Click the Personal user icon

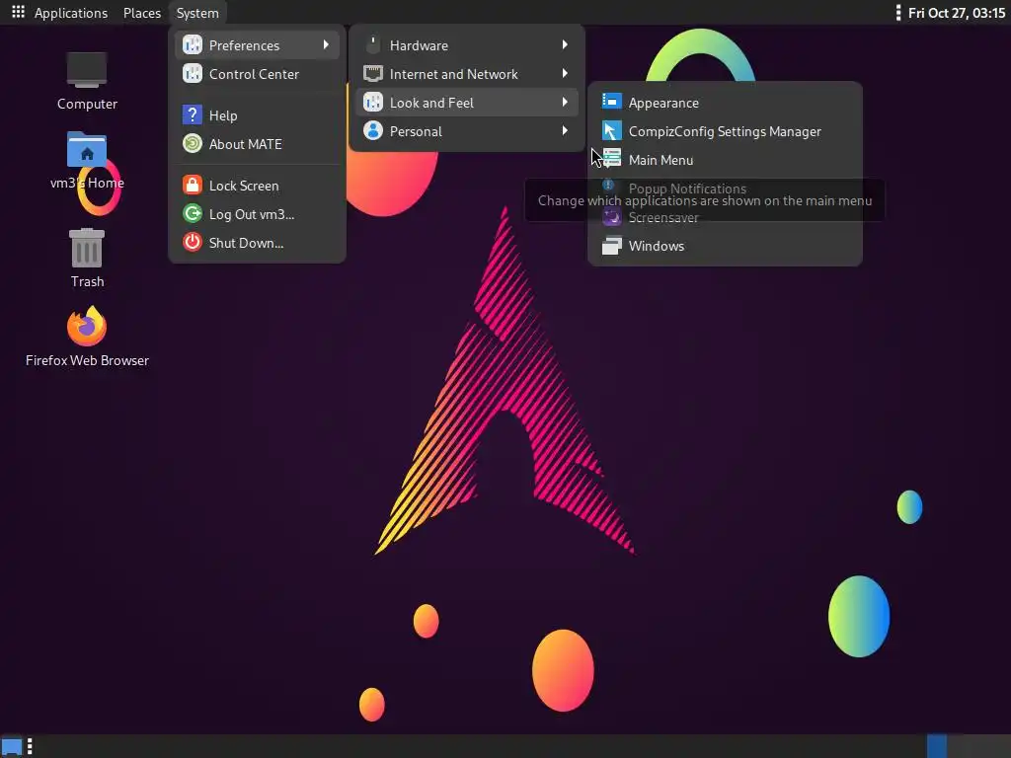[x=372, y=131]
